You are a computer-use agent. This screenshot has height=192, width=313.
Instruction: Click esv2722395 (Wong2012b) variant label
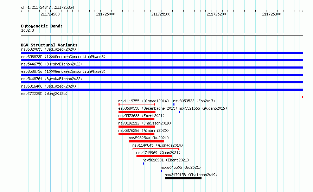pos(44,94)
